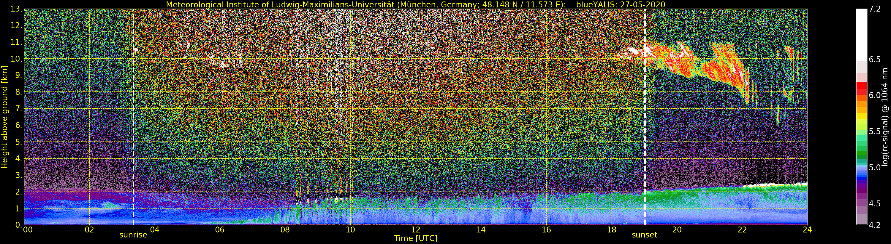Image resolution: width=891 pixels, height=244 pixels.
Task: Click the red section of the colorbar
Action: coord(862,88)
